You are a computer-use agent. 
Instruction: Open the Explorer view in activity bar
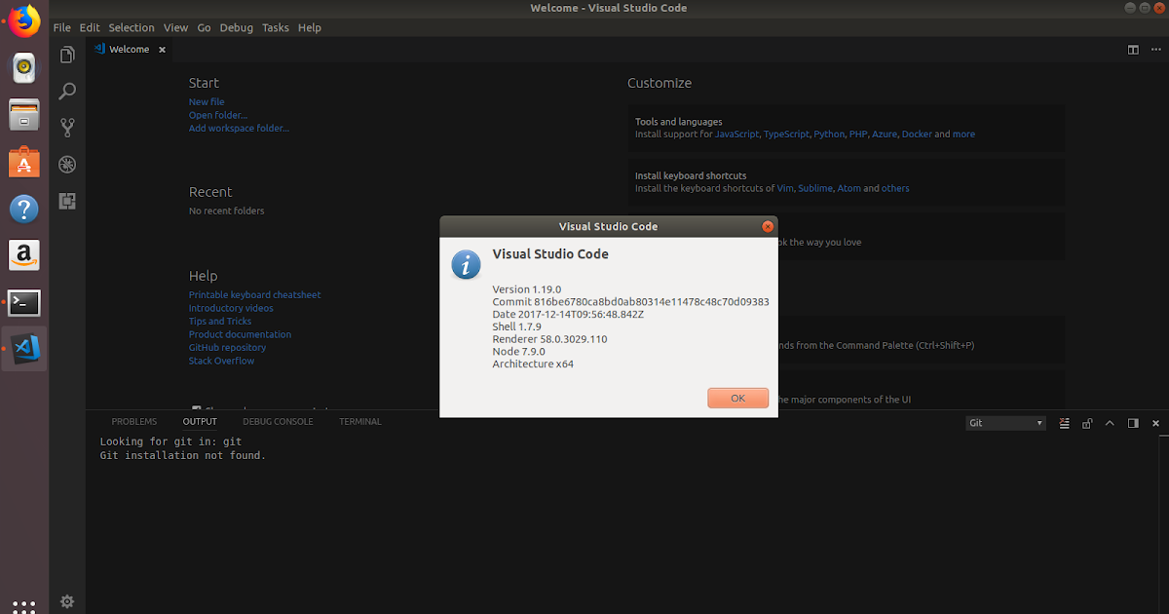coord(67,55)
